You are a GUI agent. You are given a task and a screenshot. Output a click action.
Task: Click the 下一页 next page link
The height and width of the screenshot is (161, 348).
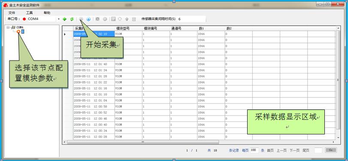[x=294, y=150]
